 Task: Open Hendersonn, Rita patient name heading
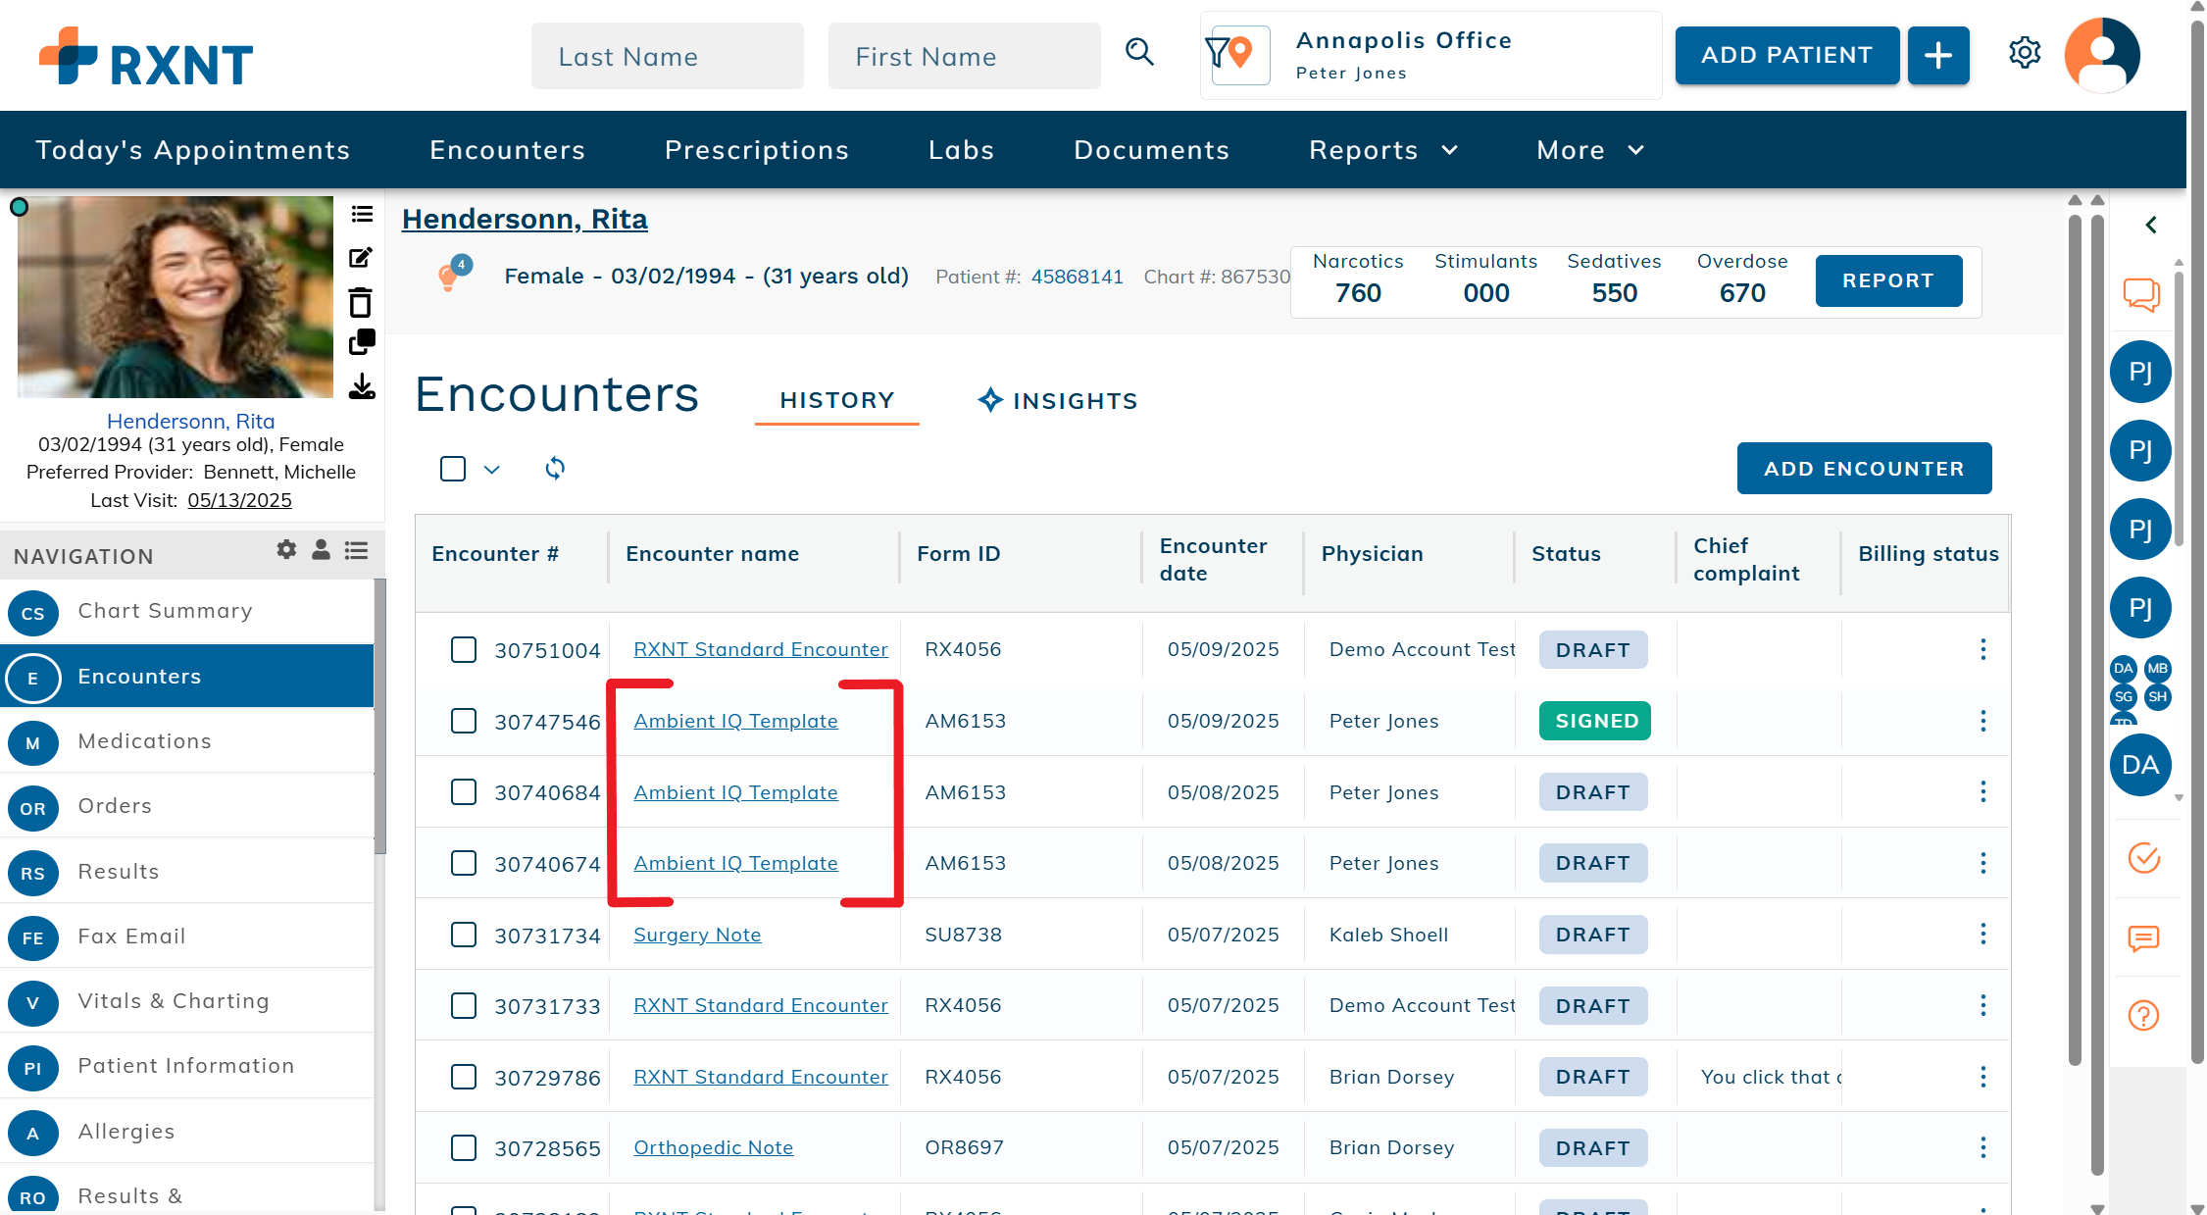coord(525,219)
